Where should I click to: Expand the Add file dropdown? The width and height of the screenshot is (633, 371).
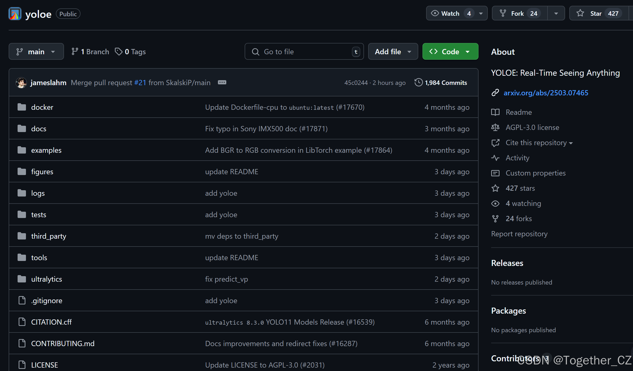click(x=393, y=52)
